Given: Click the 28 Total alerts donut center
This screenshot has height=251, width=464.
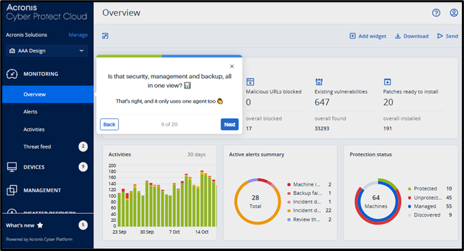Looking at the screenshot, I should pyautogui.click(x=255, y=201).
